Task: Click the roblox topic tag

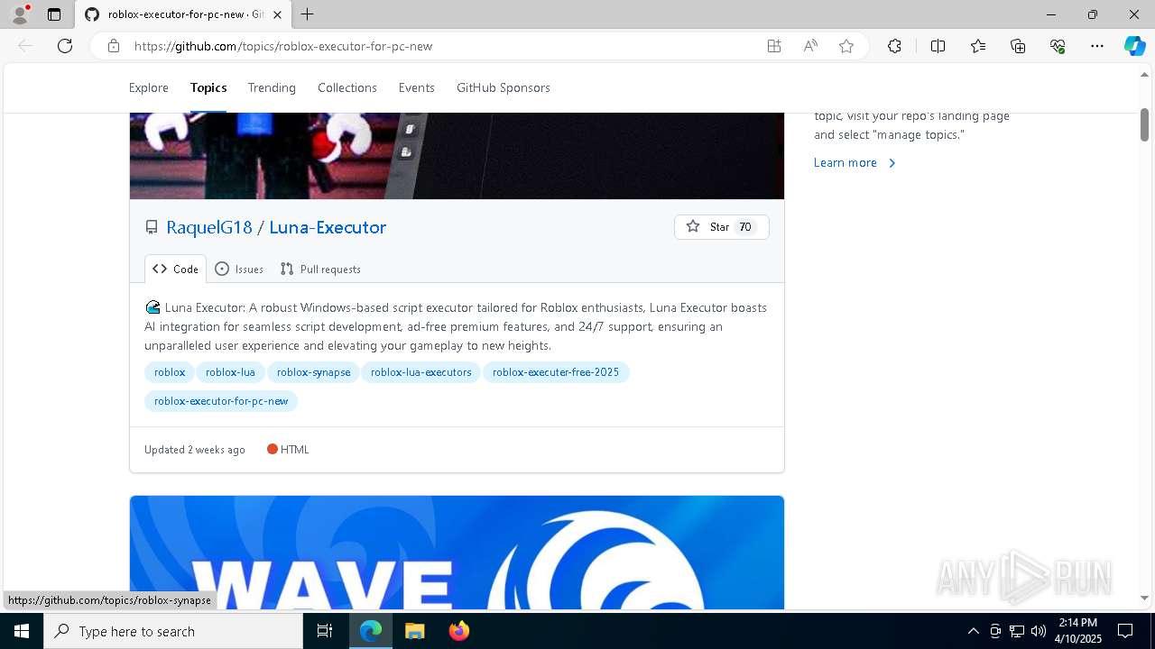Action: [170, 372]
